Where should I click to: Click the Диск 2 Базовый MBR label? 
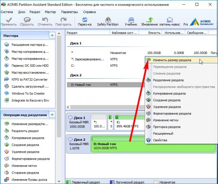coord(79,144)
